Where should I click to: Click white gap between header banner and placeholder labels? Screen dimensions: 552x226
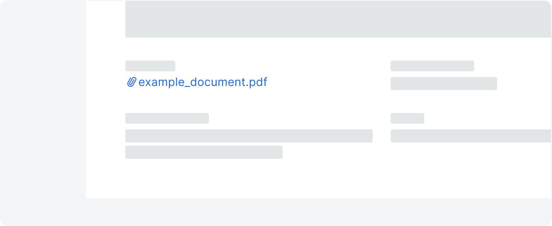pyautogui.click(x=338, y=49)
